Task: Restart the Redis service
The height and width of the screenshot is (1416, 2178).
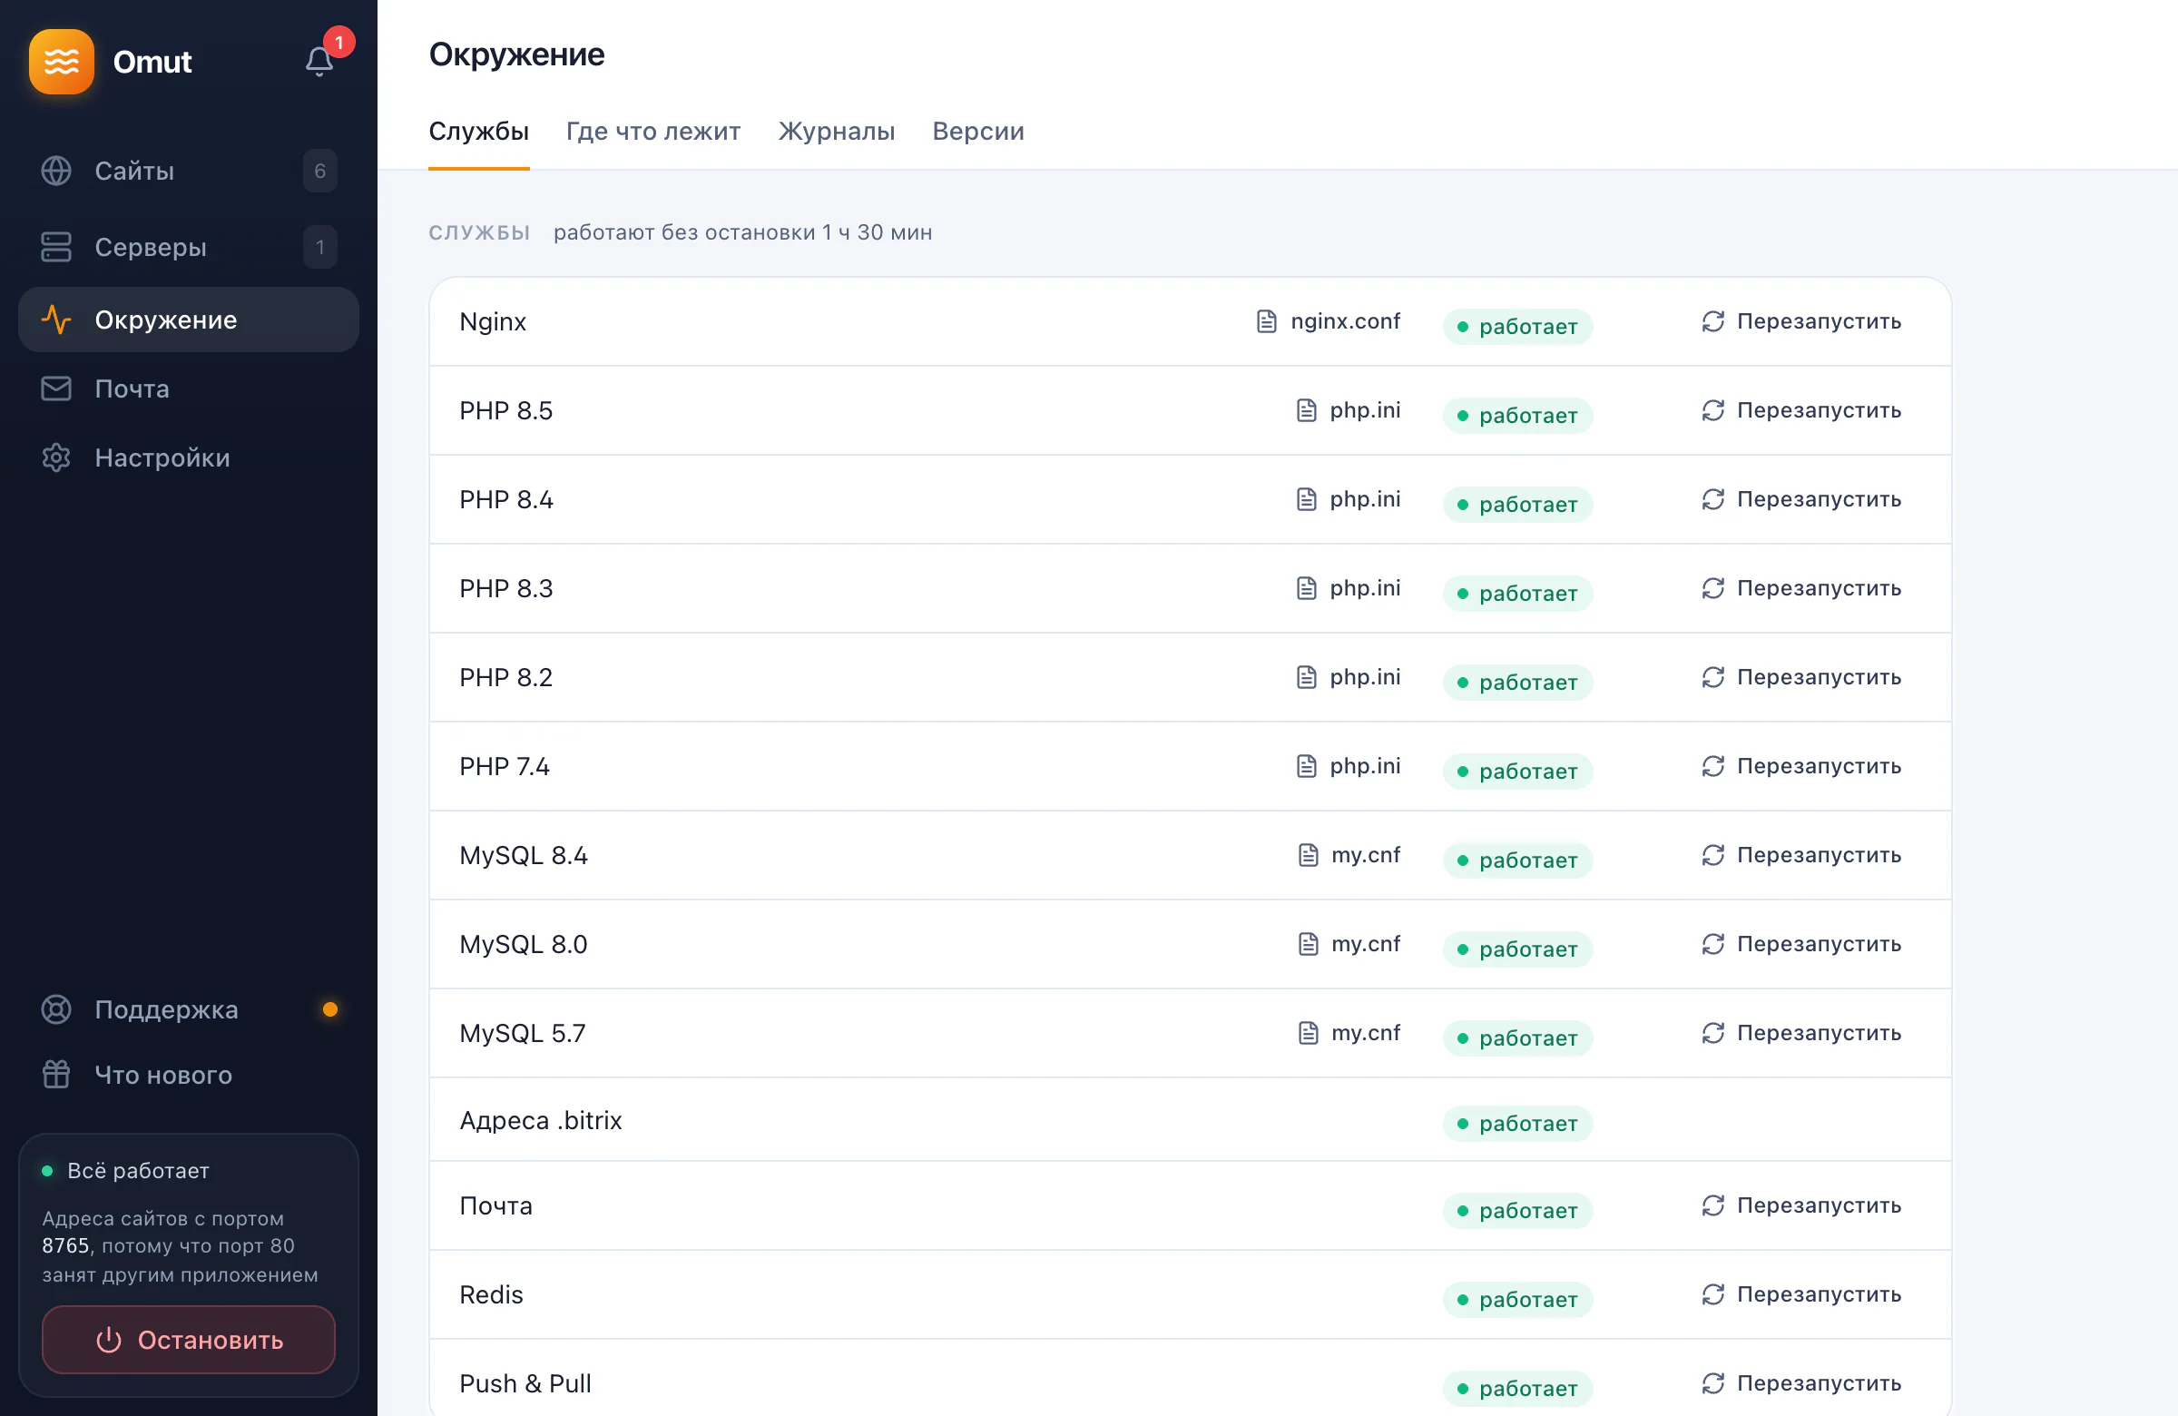Action: pos(1801,1294)
